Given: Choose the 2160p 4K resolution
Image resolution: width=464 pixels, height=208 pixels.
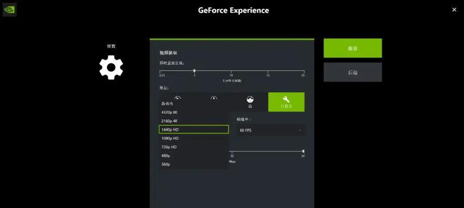Looking at the screenshot, I should point(194,121).
